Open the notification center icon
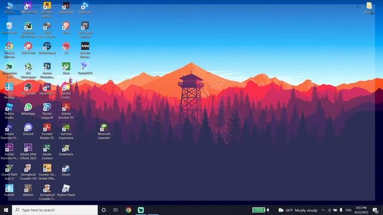 376,210
